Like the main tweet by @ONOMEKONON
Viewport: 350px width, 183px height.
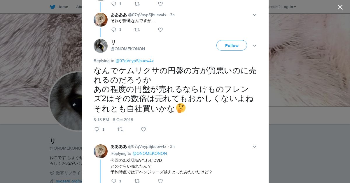[x=143, y=129]
